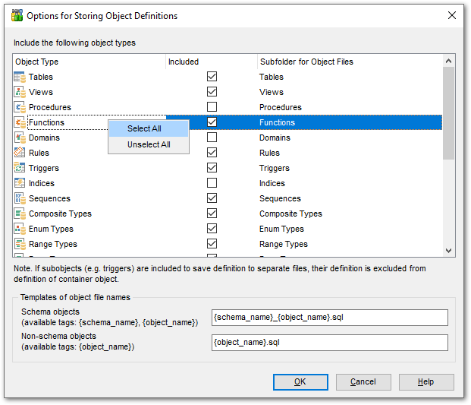Click the Views object type icon

pos(20,92)
